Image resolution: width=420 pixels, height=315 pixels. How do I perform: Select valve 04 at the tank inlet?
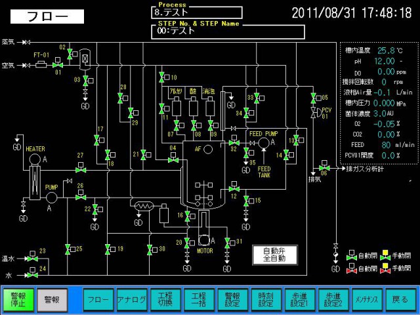coord(173,159)
